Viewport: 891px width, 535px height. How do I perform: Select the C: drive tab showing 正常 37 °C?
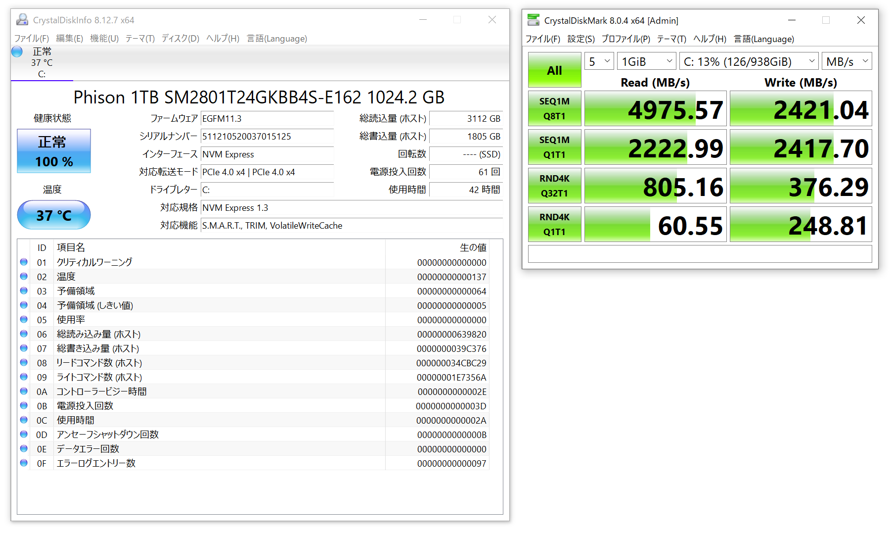tap(42, 62)
